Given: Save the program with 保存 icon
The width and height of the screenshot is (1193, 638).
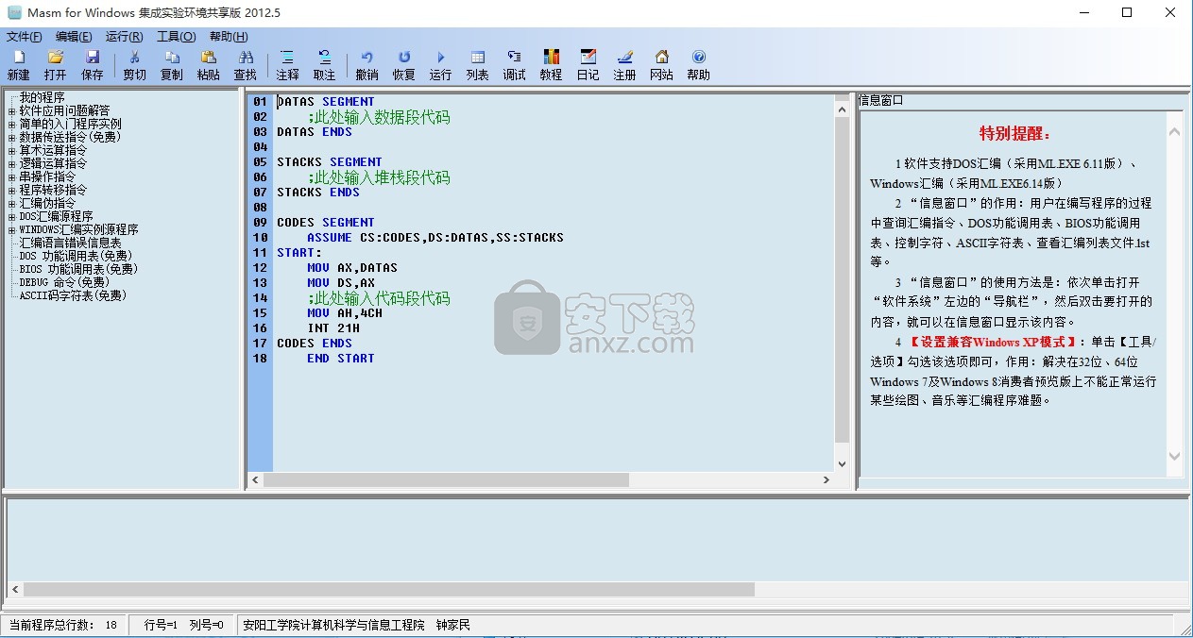Looking at the screenshot, I should click(x=92, y=65).
